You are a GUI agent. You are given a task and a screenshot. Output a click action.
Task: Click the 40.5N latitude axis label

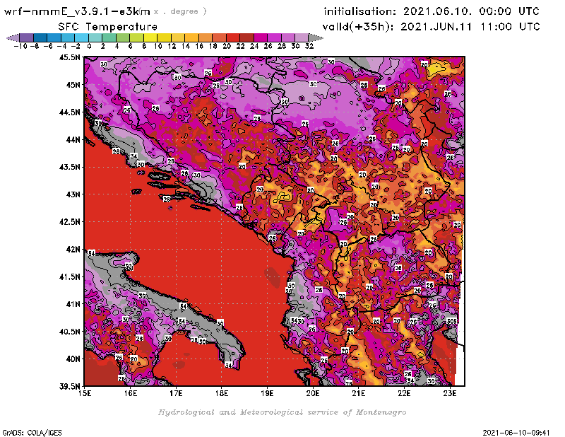[69, 332]
